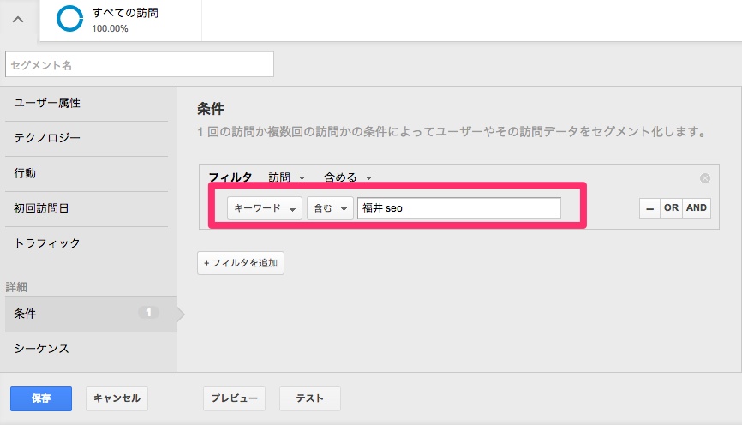Open the シーケンス section
The height and width of the screenshot is (425, 742).
point(88,349)
